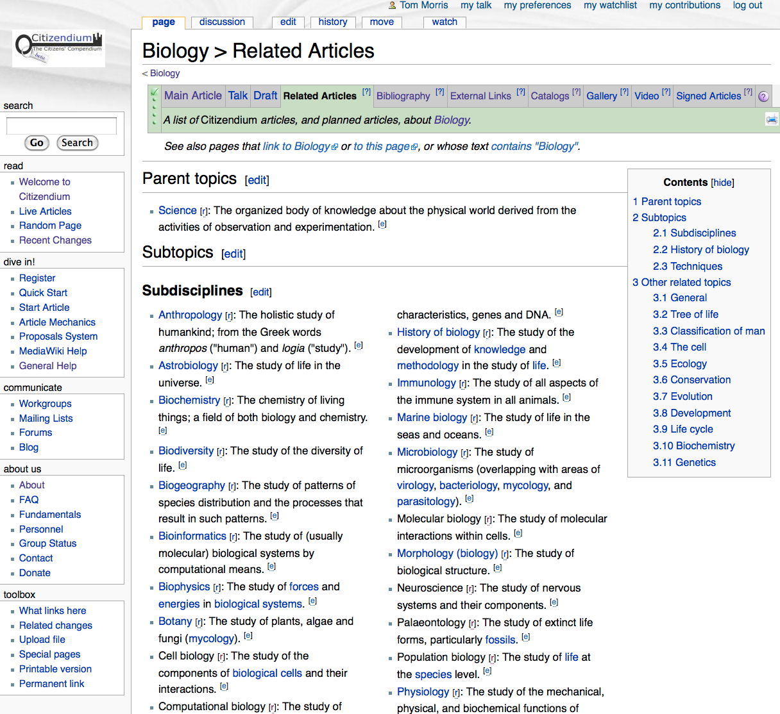780x714 pixels.
Task: Click [?] help marker beside Gallery
Action: click(x=624, y=92)
